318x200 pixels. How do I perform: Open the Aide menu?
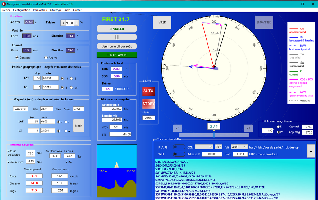tap(67, 10)
